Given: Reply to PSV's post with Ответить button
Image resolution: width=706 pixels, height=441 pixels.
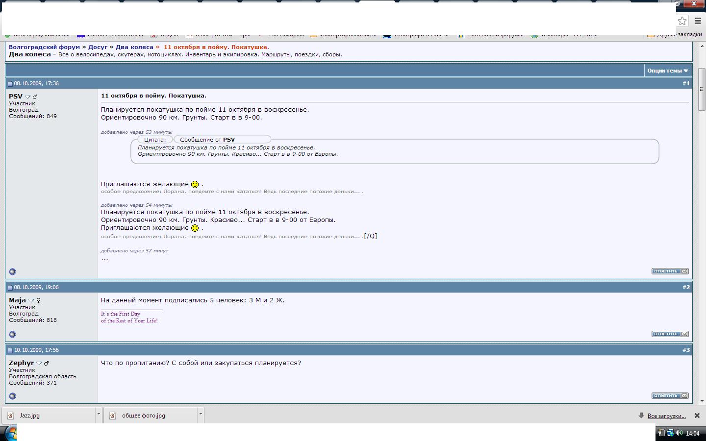Looking at the screenshot, I should [670, 271].
